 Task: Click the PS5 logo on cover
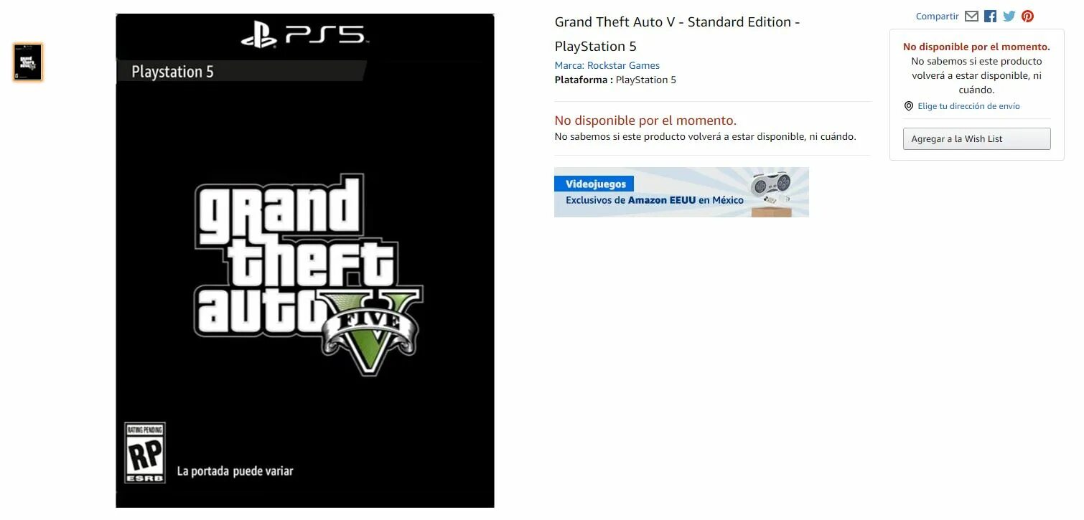click(303, 35)
